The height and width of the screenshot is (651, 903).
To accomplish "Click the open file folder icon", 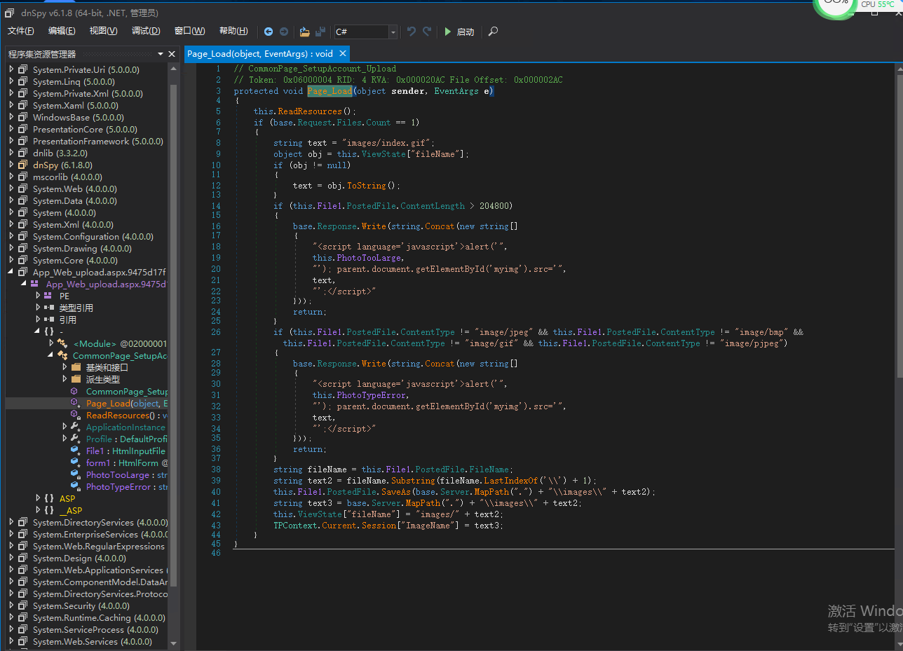I will [x=304, y=32].
